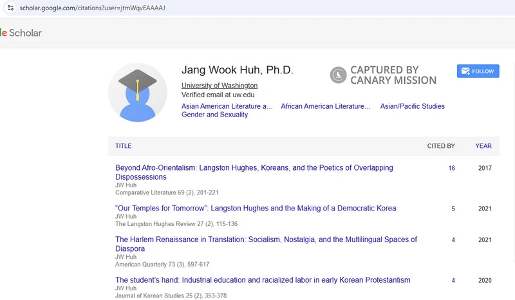The height and width of the screenshot is (300, 515).
Task: Open the Google Scholar logo link
Action: 21,33
